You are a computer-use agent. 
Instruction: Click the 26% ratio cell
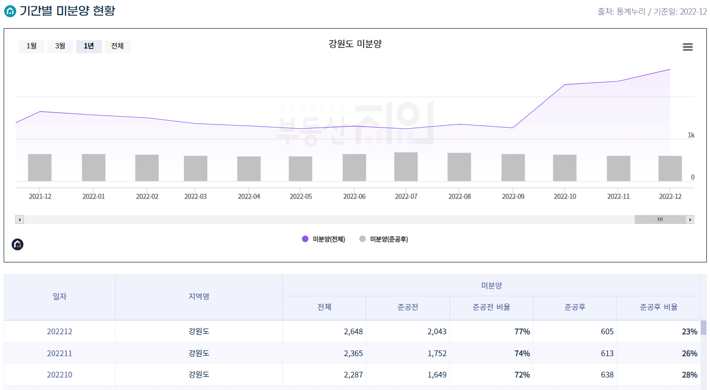click(x=658, y=353)
